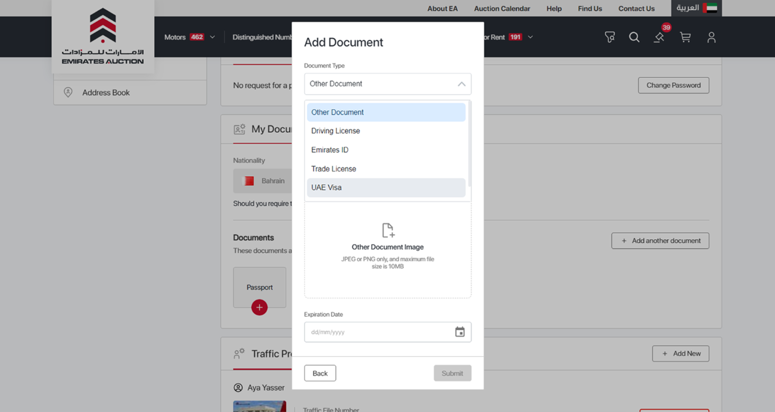Viewport: 775px width, 412px height.
Task: Click the auction gavel bids icon
Action: pos(659,37)
